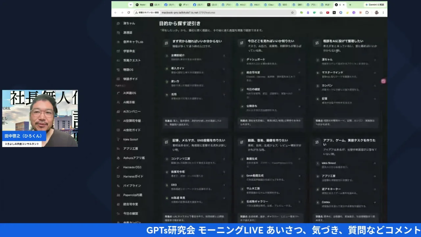
Task: Switch to the Claude browser tab
Action: coord(269,5)
